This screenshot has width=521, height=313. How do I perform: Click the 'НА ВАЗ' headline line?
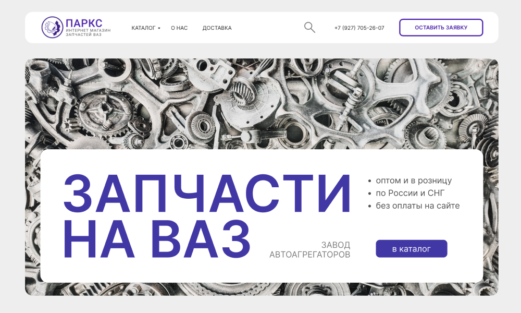pyautogui.click(x=156, y=240)
